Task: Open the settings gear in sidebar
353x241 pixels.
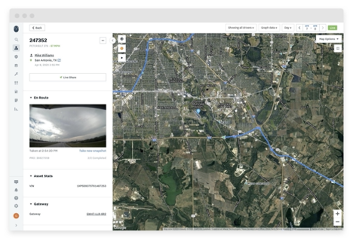Action: click(16, 206)
